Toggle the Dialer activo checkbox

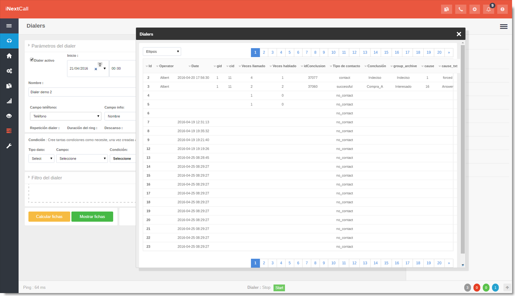point(32,60)
